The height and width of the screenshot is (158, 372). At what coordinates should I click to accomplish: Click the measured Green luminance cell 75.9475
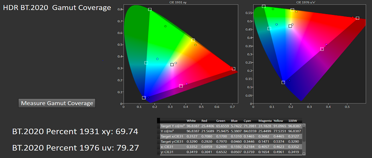click(222, 131)
